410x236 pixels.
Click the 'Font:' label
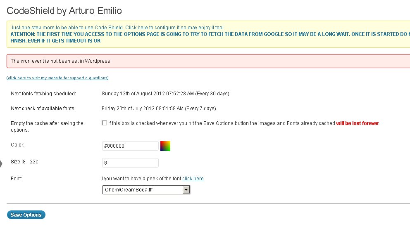point(16,179)
